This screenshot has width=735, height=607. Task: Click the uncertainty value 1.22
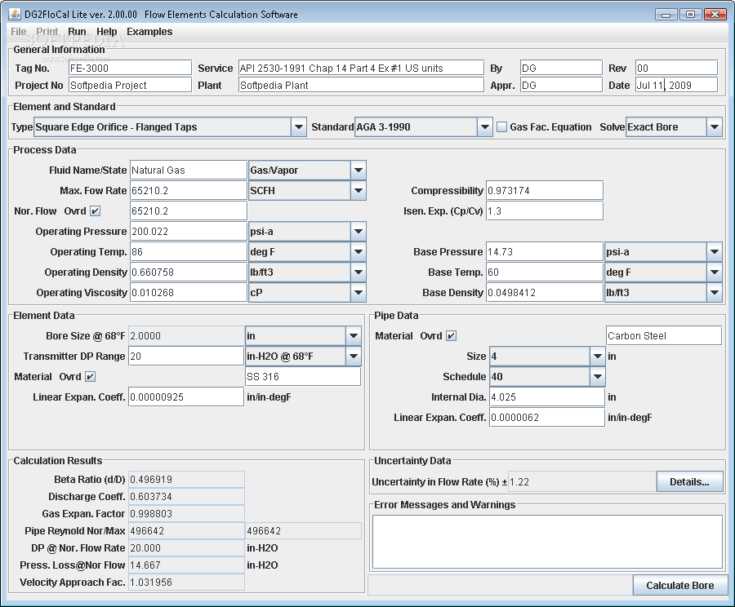[581, 482]
